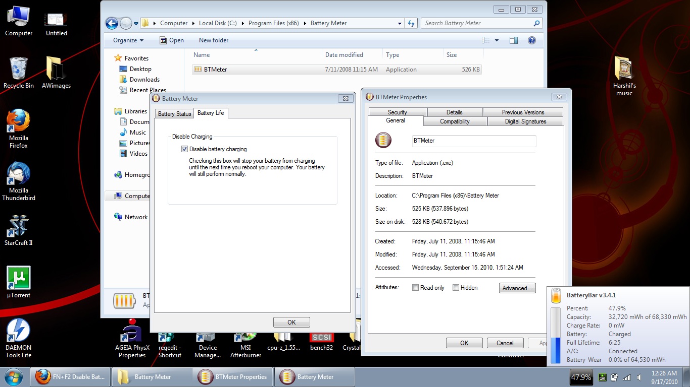Launch Mozilla Firefox from the desktop
Viewport: 690px width, 387px height.
coord(19,129)
